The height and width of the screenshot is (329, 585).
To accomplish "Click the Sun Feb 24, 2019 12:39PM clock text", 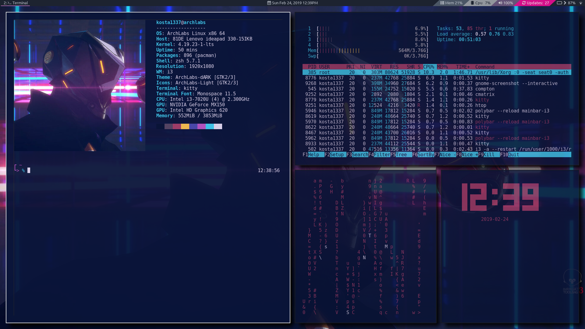I will pyautogui.click(x=295, y=3).
